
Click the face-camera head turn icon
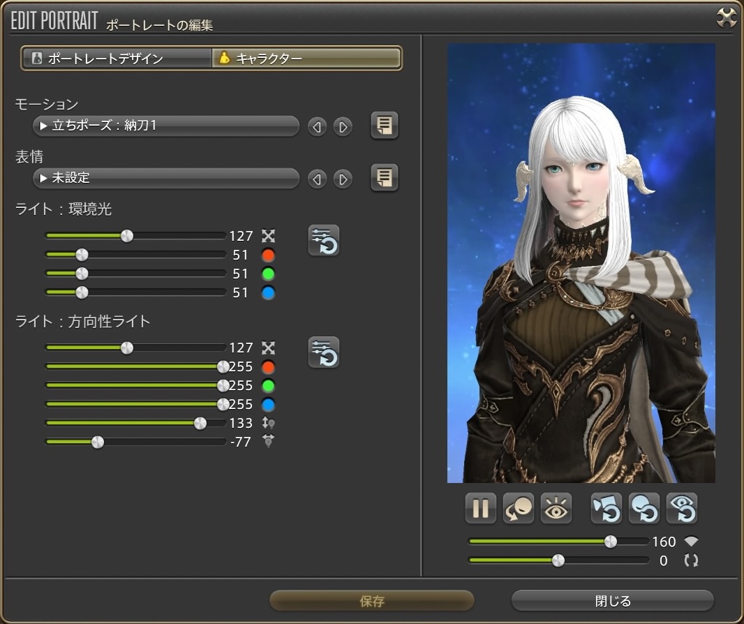coord(519,508)
